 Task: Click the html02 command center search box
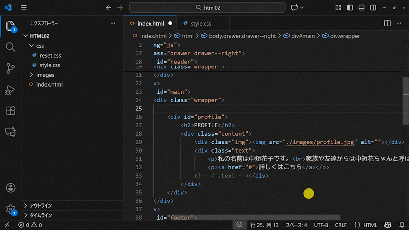click(x=207, y=8)
